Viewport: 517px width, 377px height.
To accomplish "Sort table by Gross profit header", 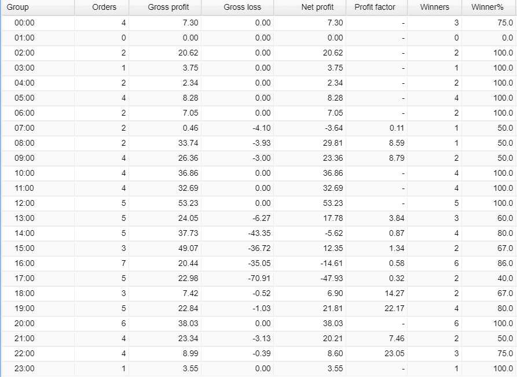I will coord(168,8).
